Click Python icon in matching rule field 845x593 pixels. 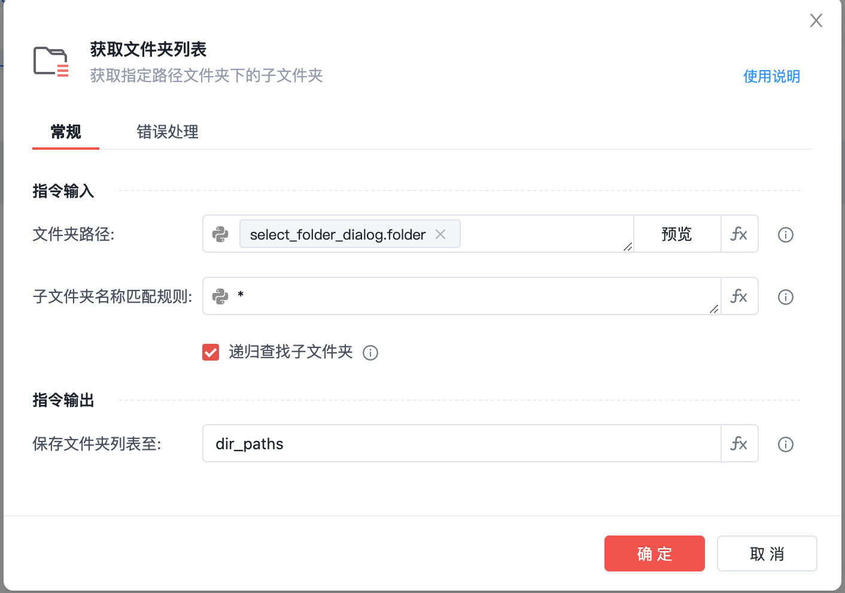(221, 296)
